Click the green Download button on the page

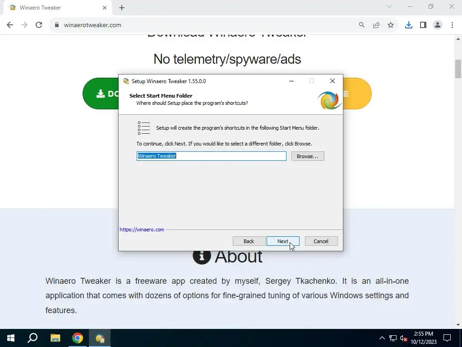click(101, 94)
